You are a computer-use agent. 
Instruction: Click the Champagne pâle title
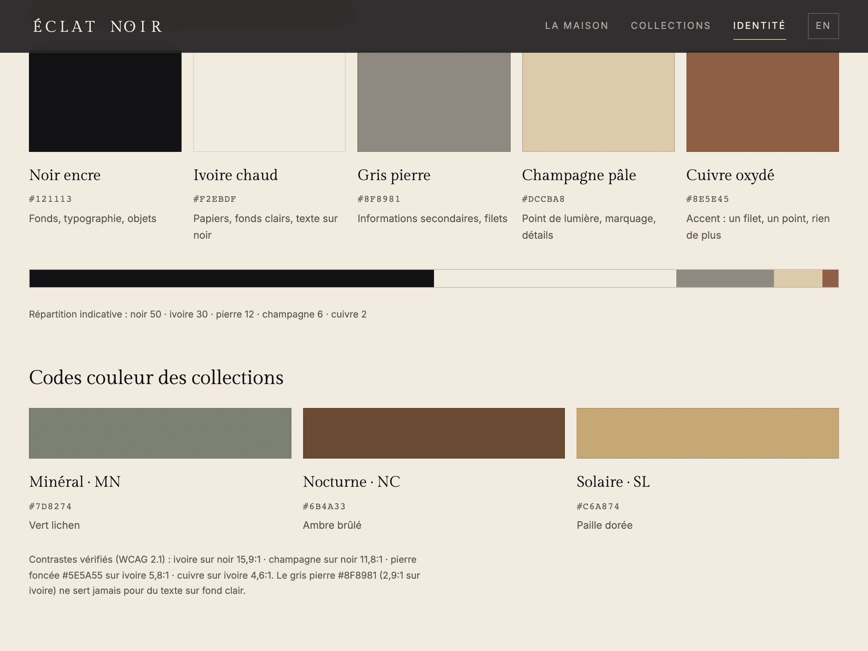click(x=579, y=175)
